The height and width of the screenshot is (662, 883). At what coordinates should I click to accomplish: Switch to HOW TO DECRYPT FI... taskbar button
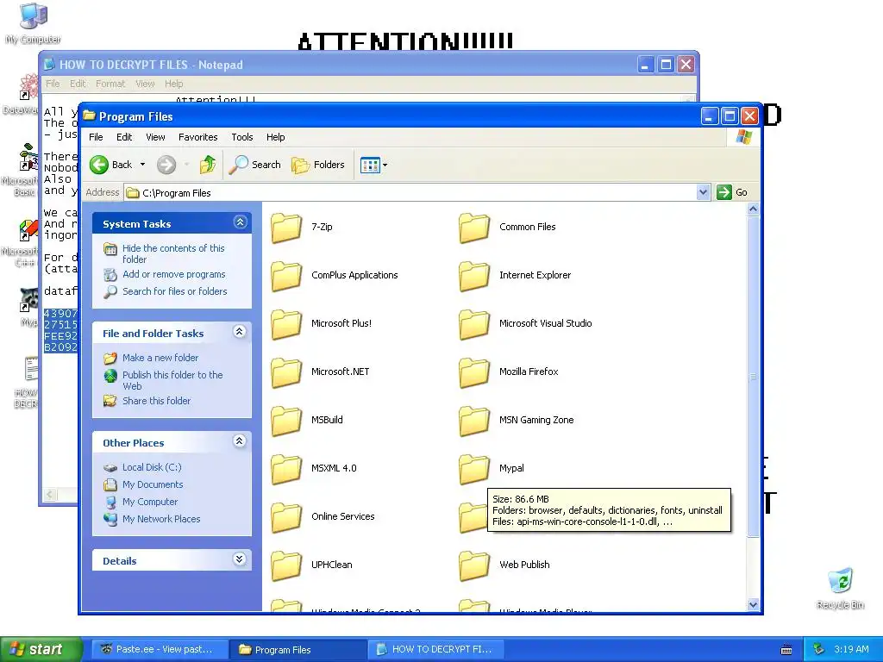[x=436, y=649]
